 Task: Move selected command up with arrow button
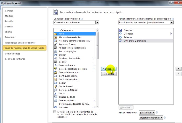click(x=179, y=69)
